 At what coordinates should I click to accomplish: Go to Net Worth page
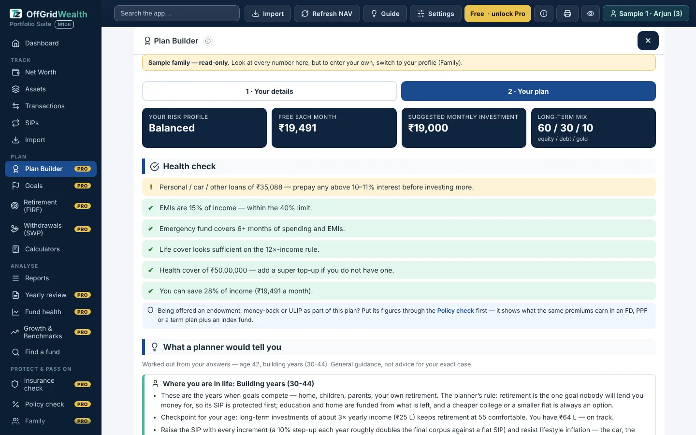[51, 72]
